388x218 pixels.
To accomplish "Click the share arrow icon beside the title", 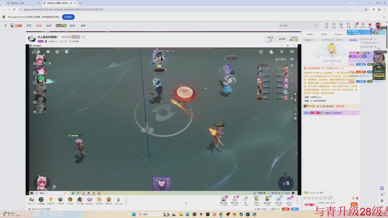I will pos(83,37).
